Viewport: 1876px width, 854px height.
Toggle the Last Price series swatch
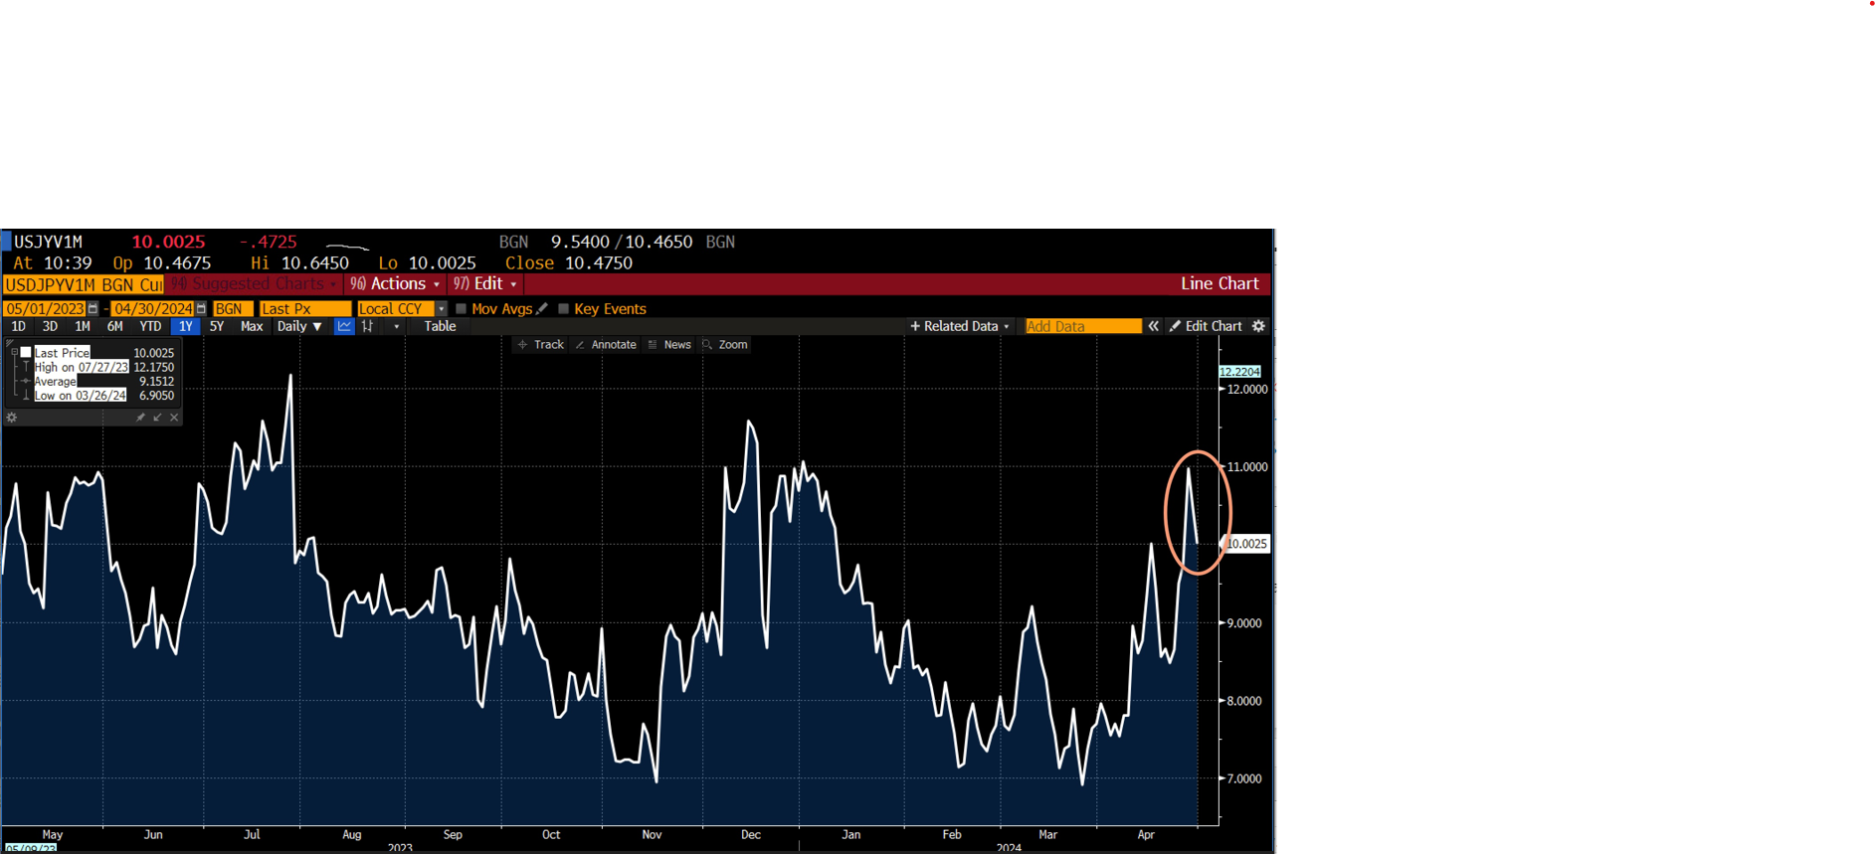pos(27,353)
